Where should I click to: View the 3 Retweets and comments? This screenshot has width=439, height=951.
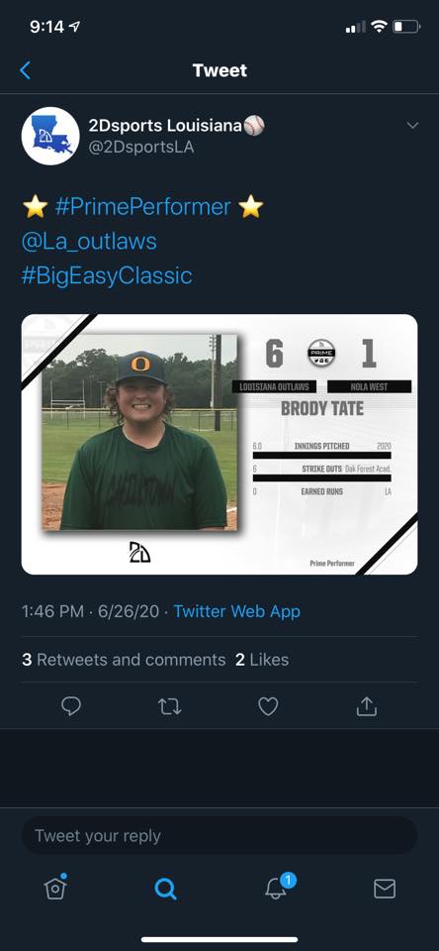pyautogui.click(x=124, y=660)
